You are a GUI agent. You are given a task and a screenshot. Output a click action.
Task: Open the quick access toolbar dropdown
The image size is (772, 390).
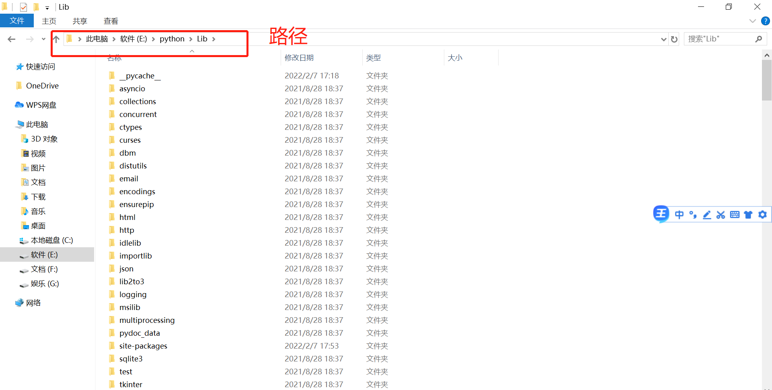(47, 8)
